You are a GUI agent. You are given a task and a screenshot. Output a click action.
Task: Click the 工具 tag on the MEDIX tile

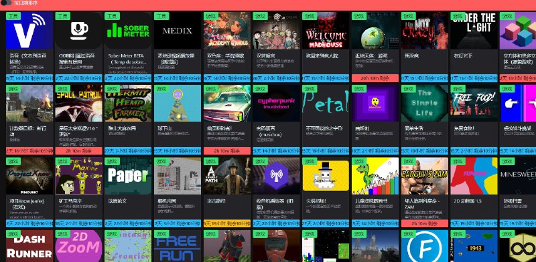161,16
